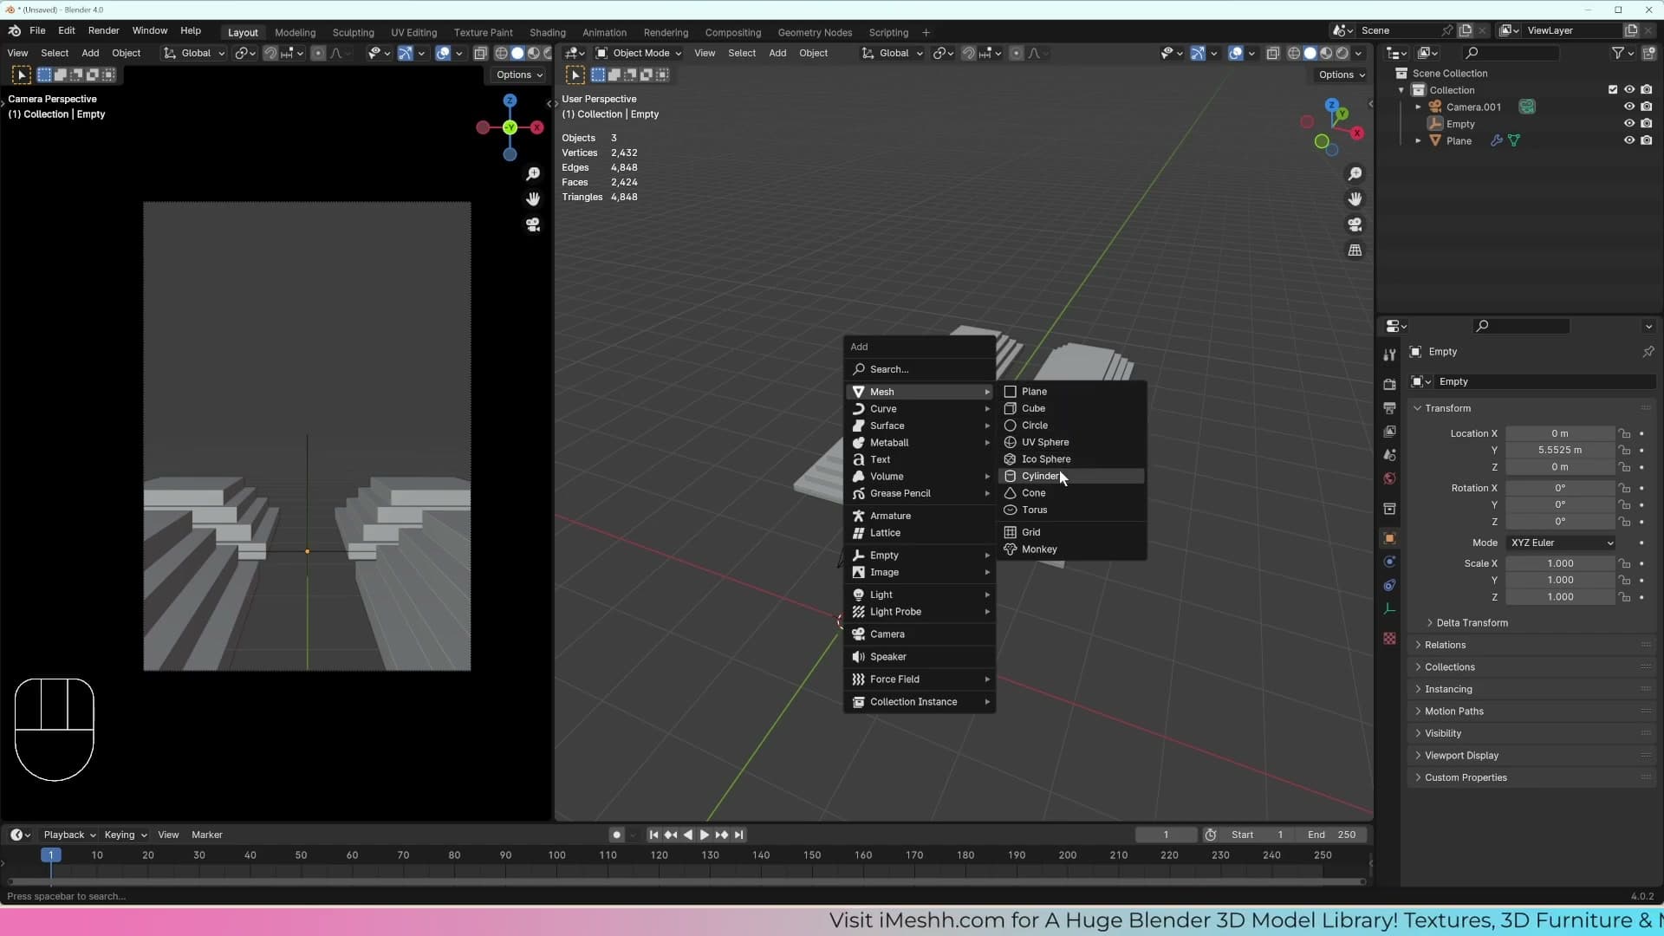Expand the Delta Transform subpanel
Screen dimensions: 1664x936
click(1472, 623)
